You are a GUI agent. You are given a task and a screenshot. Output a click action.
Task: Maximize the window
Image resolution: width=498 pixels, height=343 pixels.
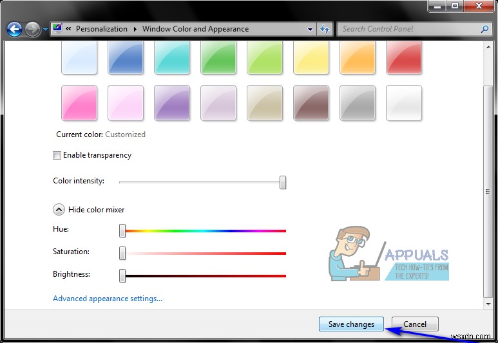[x=455, y=6]
